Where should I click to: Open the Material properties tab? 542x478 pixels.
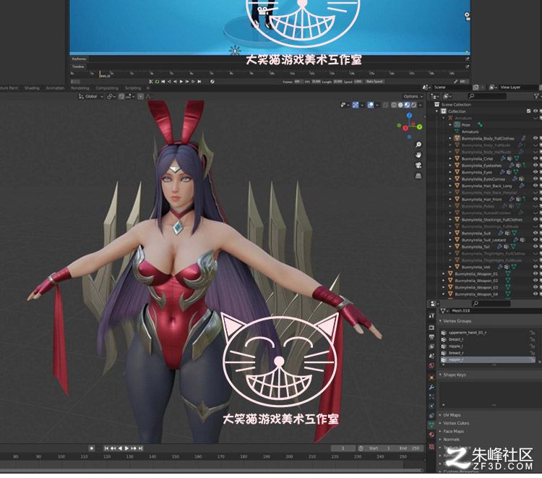(x=431, y=435)
